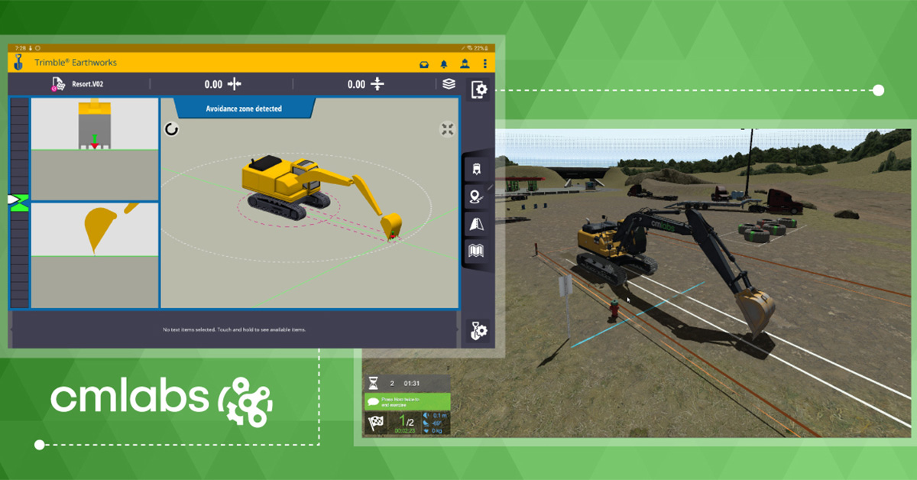Click the Avoidance zone detected banner
917x480 pixels.
click(245, 109)
